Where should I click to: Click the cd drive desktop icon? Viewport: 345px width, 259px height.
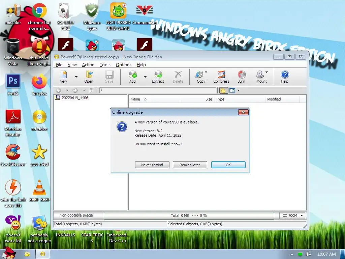point(39,120)
